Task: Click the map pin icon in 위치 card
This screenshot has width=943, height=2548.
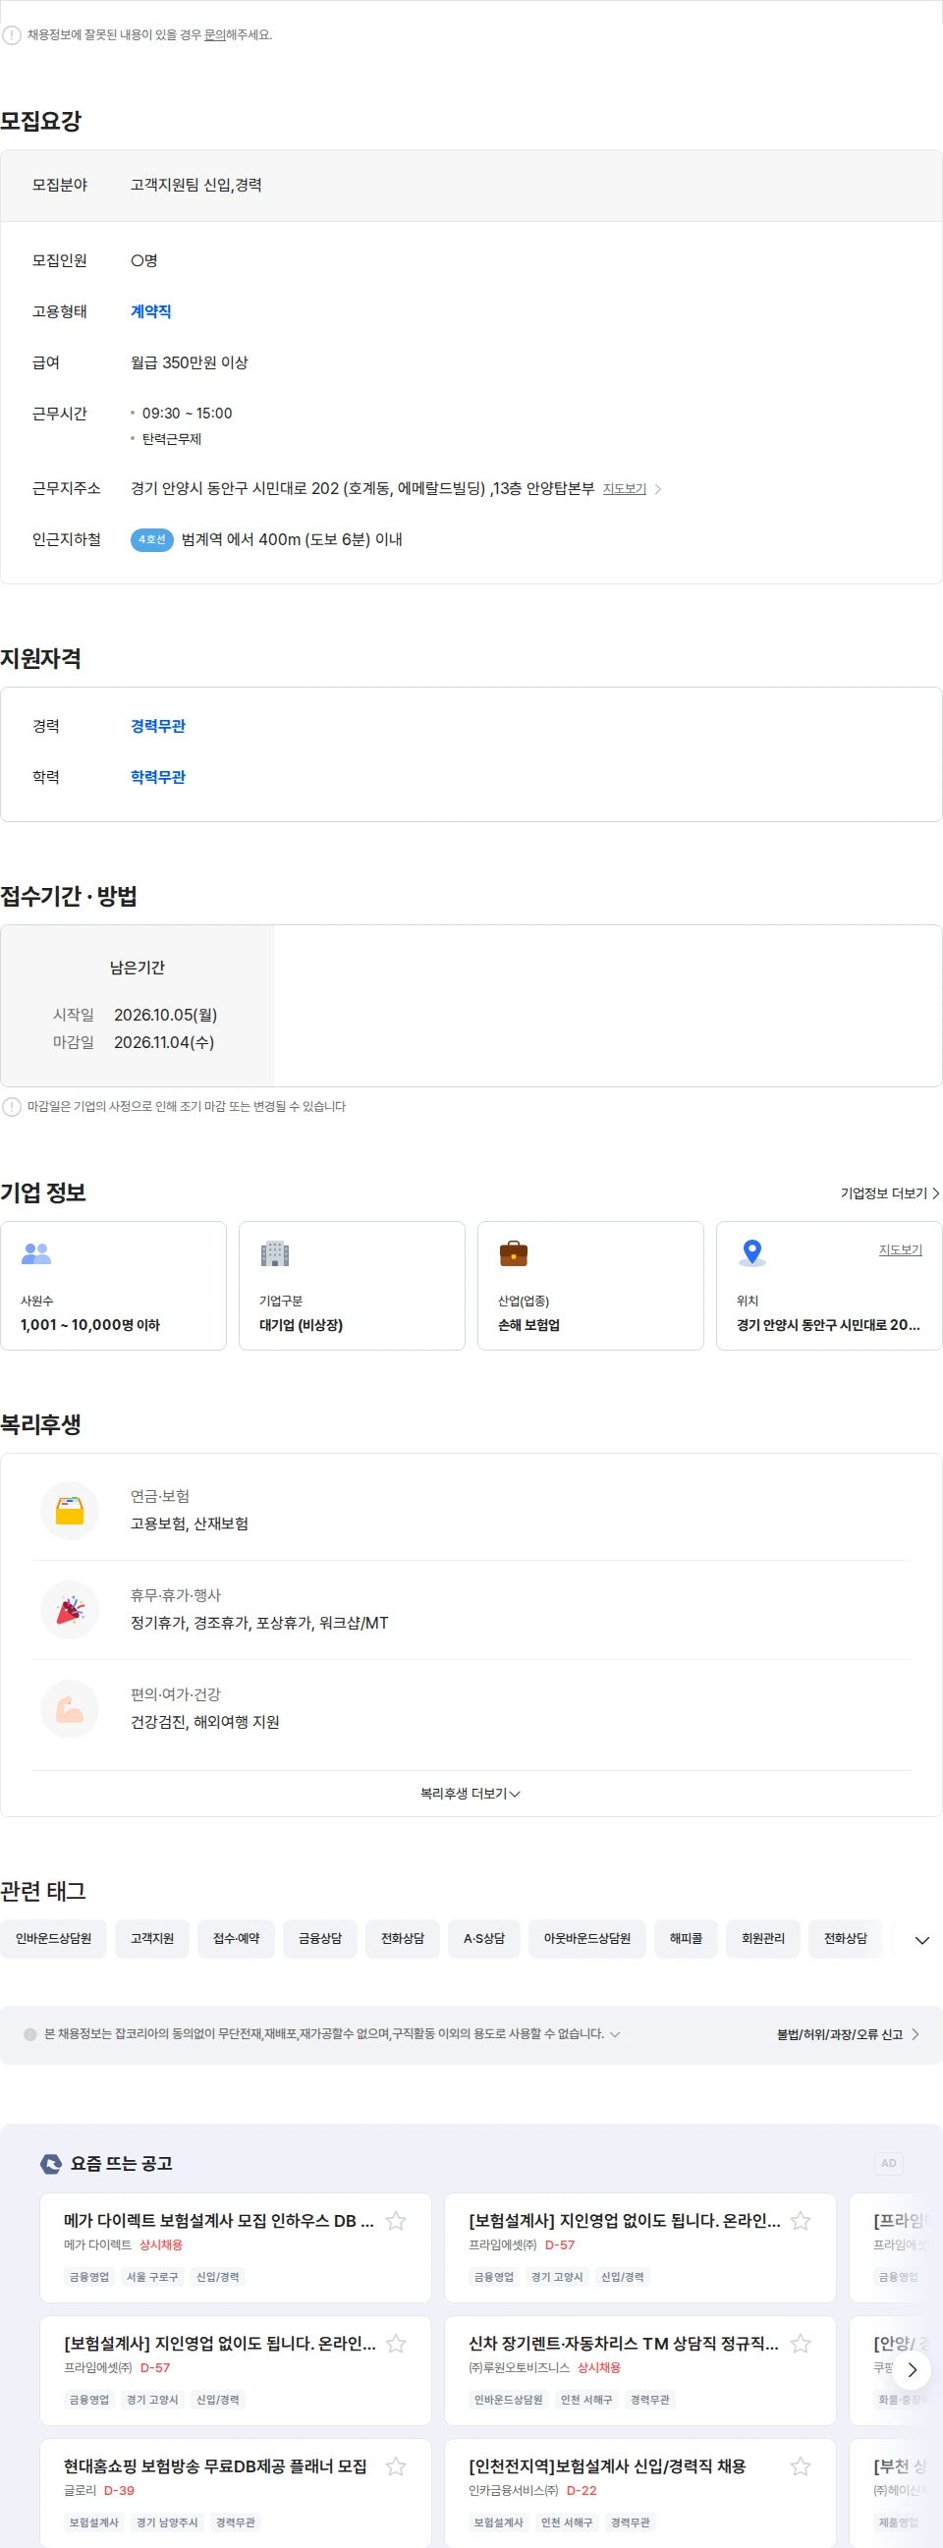Action: tap(752, 1253)
